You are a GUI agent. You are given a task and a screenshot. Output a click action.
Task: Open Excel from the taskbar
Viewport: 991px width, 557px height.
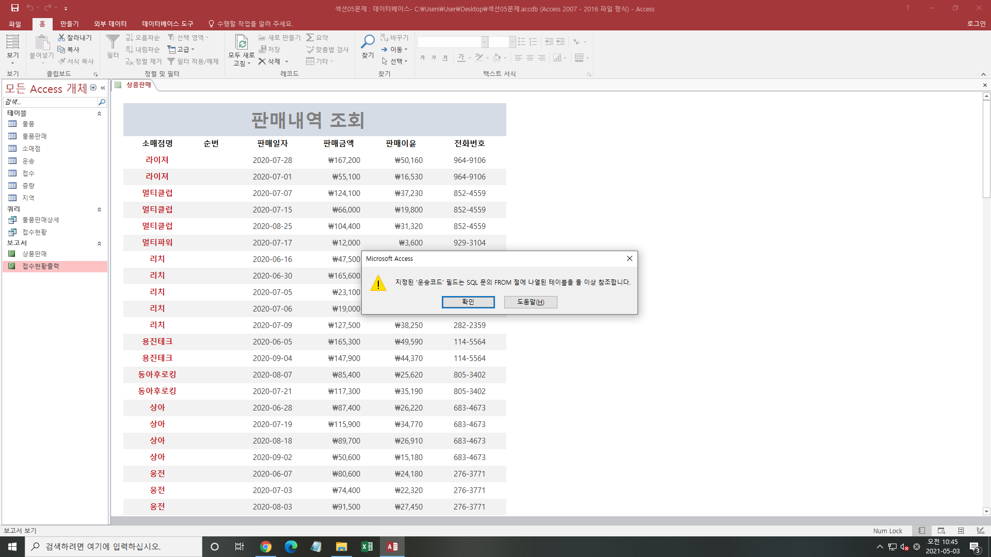click(366, 547)
